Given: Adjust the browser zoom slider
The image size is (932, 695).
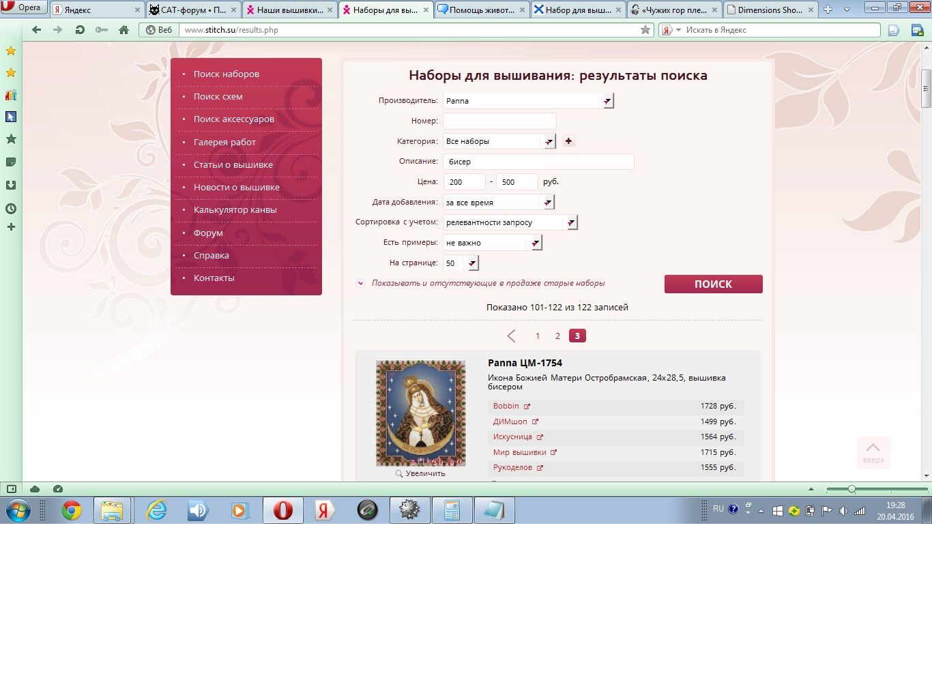Looking at the screenshot, I should (x=851, y=489).
